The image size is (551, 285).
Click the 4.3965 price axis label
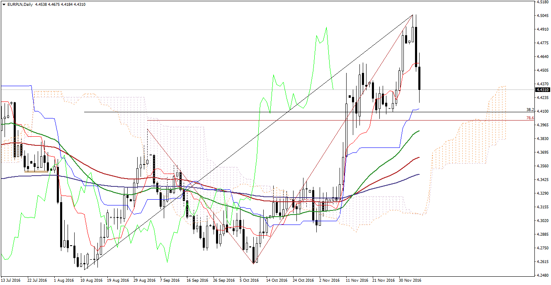(x=542, y=125)
